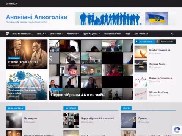The width and height of the screenshot is (182, 136).
Task: Open the 'Ми вмирали' article link
Action: (x=30, y=119)
